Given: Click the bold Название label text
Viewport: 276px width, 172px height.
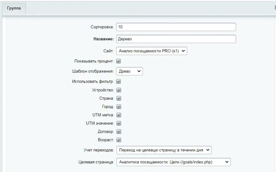Looking at the screenshot, I should 103,39.
